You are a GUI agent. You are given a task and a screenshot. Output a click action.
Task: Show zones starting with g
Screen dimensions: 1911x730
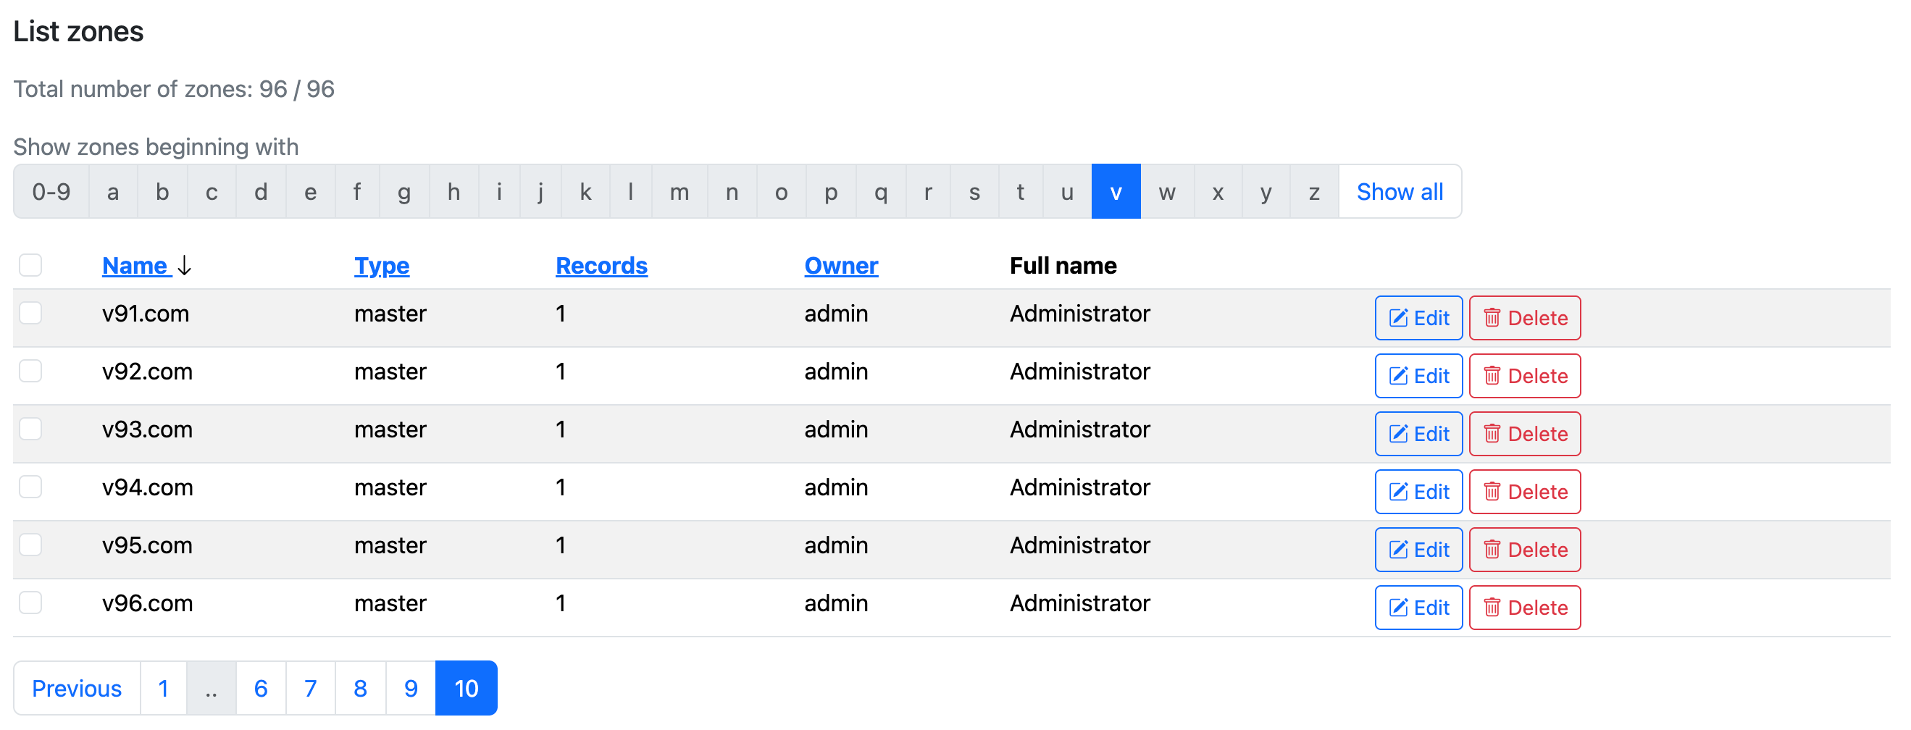click(x=403, y=192)
